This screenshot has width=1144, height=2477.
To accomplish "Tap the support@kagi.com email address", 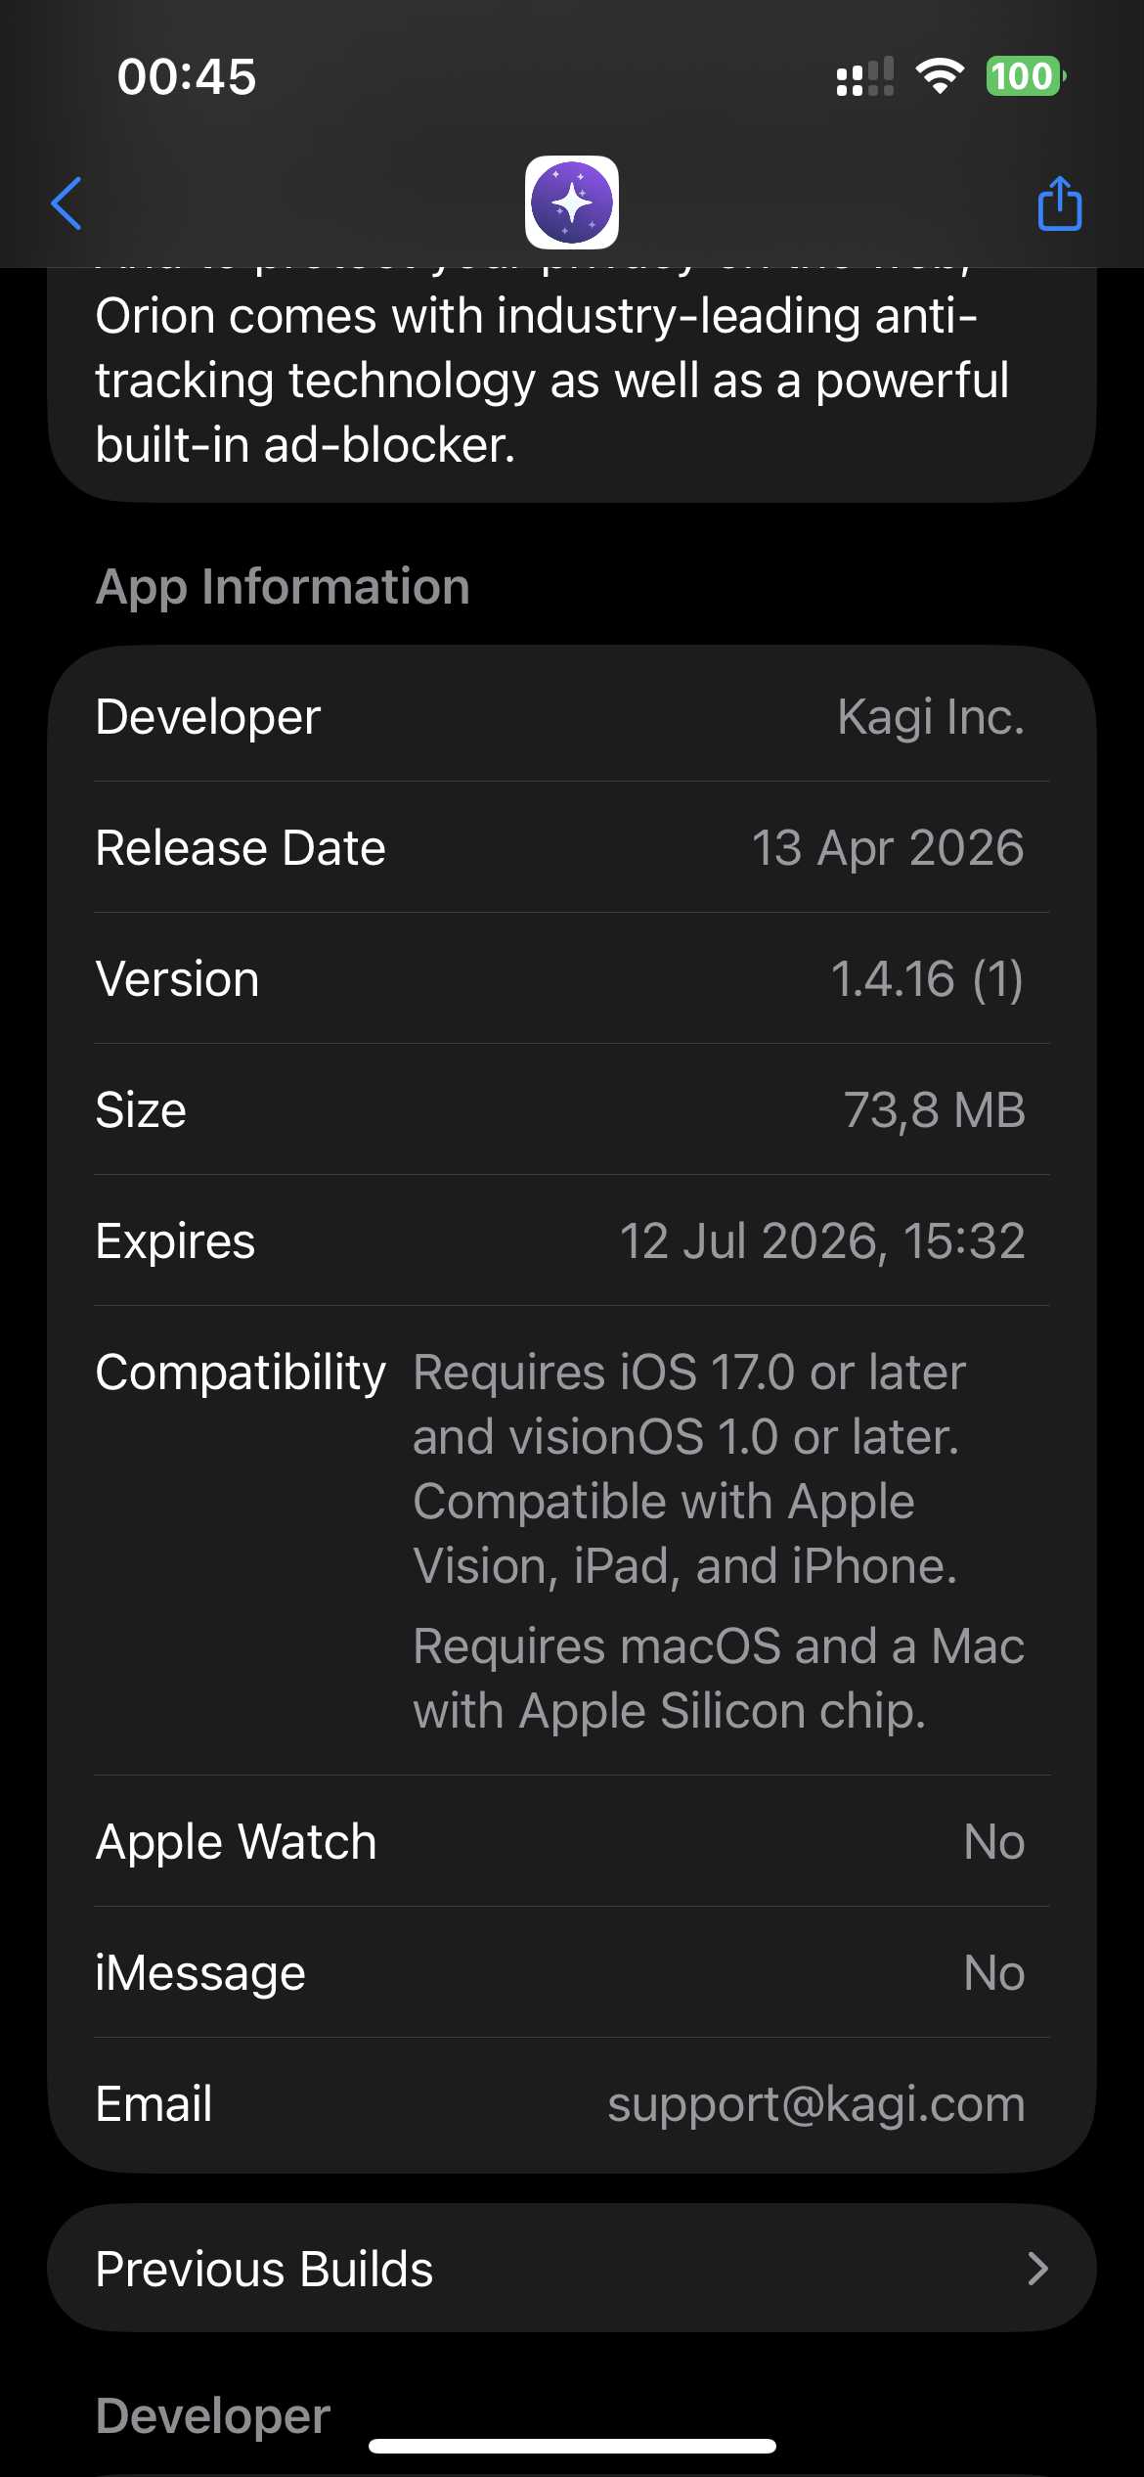I will pos(815,2103).
